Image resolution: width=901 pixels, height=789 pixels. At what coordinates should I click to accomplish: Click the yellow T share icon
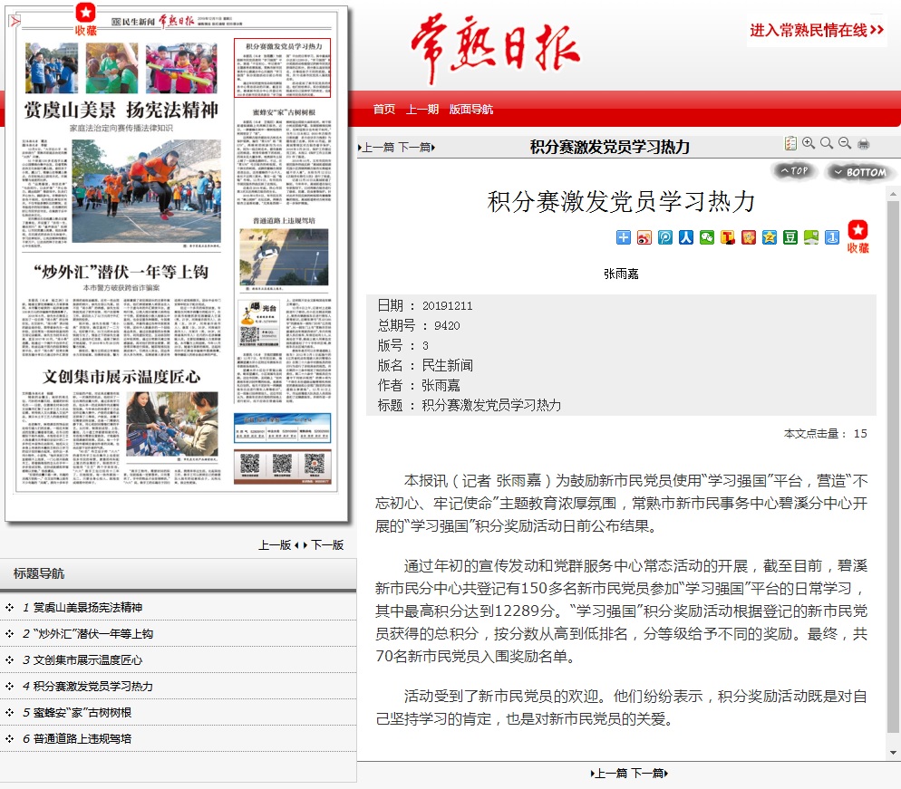[x=728, y=237]
